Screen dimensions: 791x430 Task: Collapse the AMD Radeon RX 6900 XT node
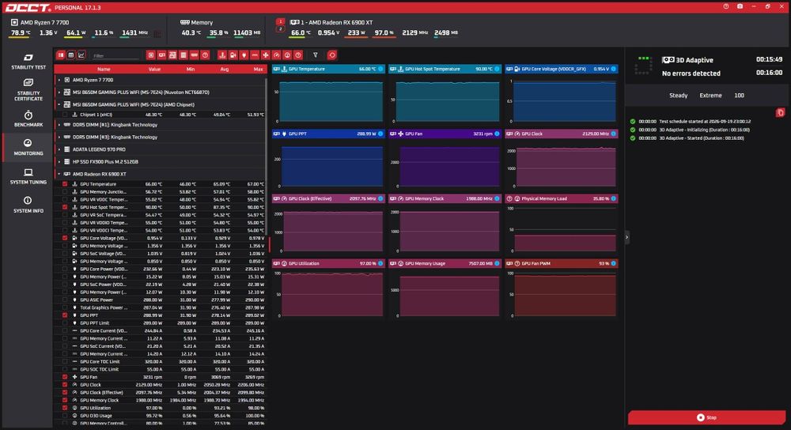[59, 174]
